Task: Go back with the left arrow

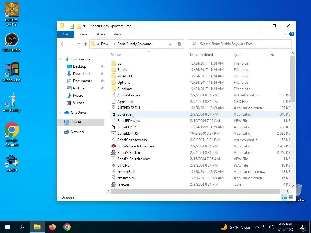Action: coord(63,44)
